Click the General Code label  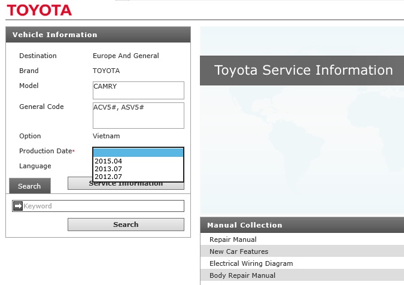[x=41, y=107]
